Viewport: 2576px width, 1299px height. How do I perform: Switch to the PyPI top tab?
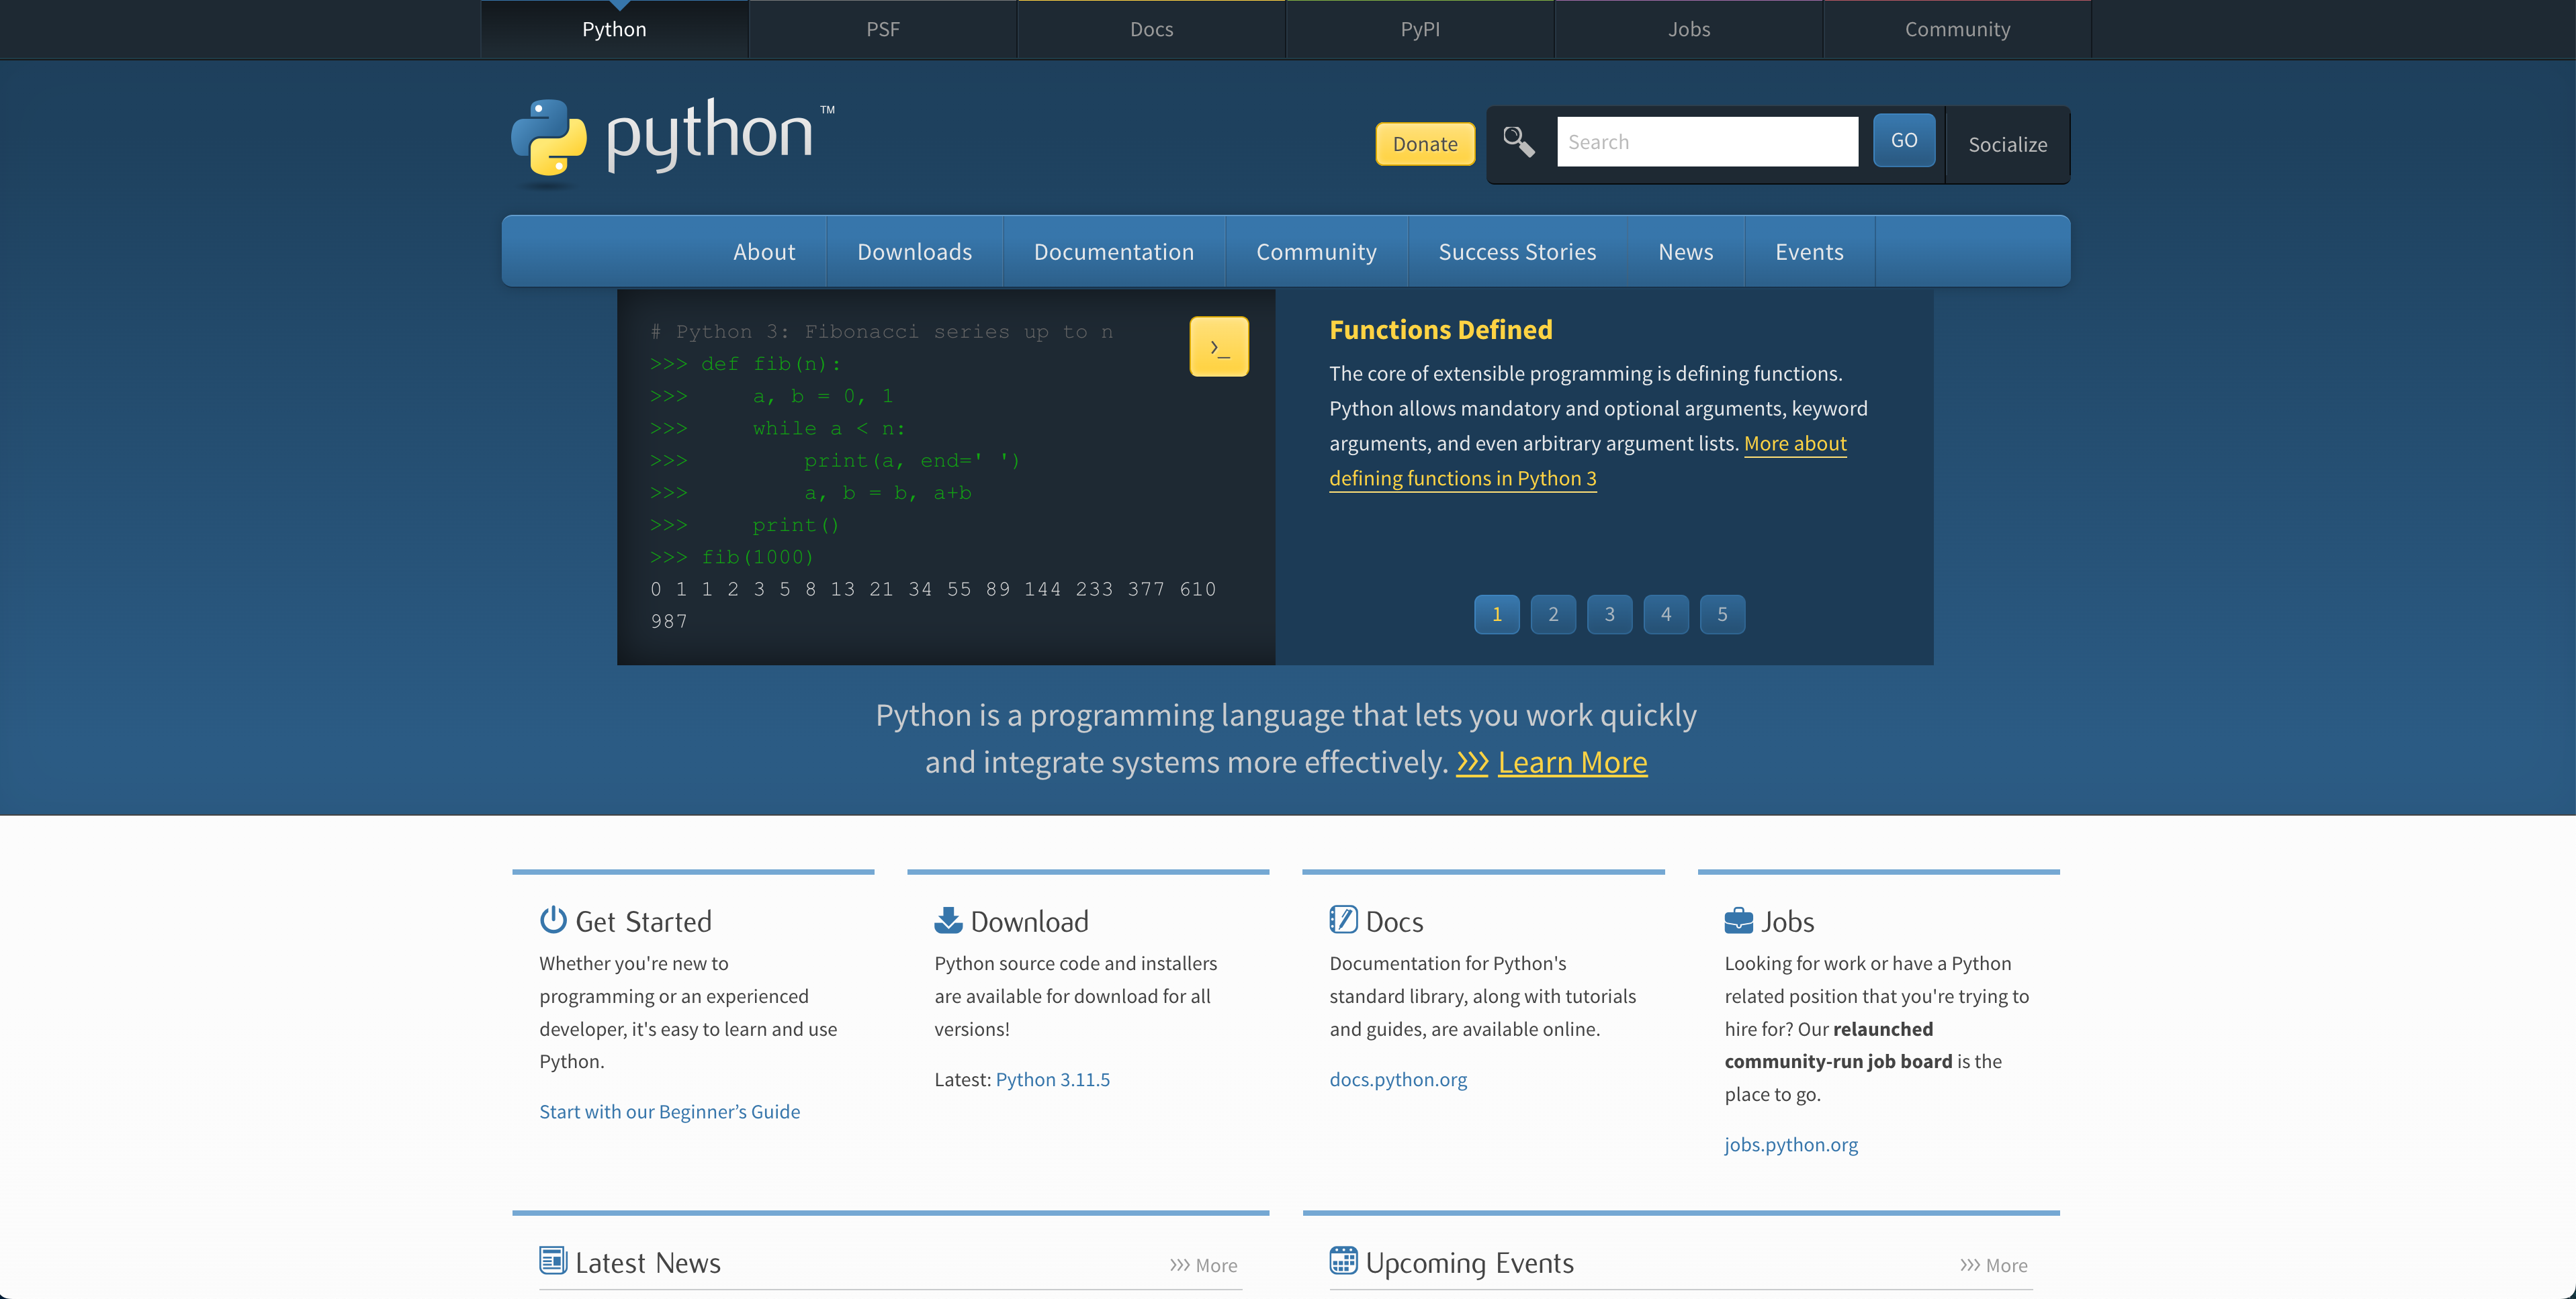1419,29
